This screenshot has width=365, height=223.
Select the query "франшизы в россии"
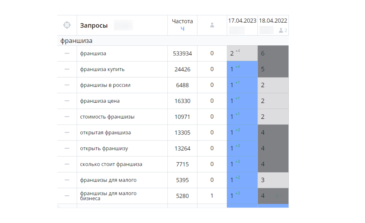[x=105, y=85]
